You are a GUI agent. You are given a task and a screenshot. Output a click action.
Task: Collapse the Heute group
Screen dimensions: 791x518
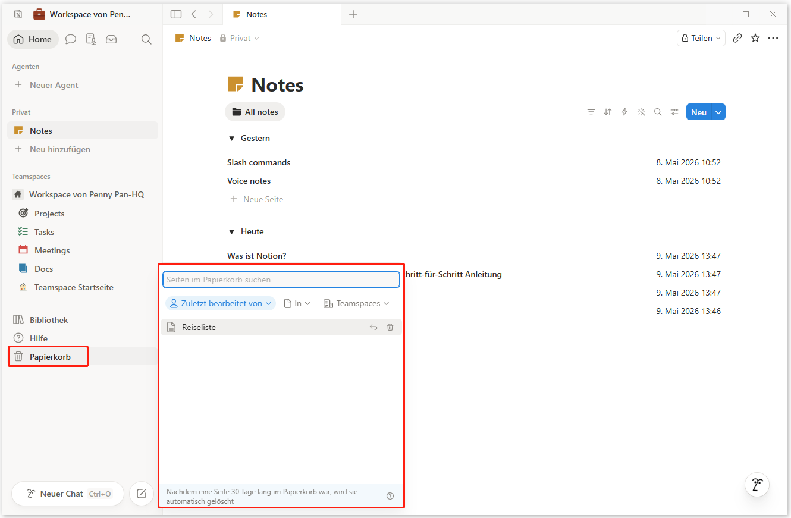[x=232, y=231]
